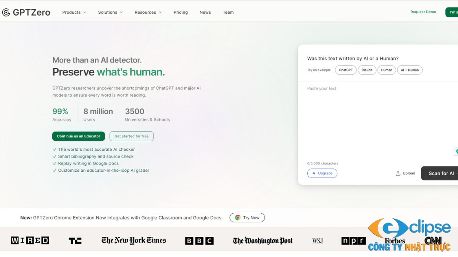The height and width of the screenshot is (257, 458).
Task: Try the ChatGPT example text
Action: point(346,70)
